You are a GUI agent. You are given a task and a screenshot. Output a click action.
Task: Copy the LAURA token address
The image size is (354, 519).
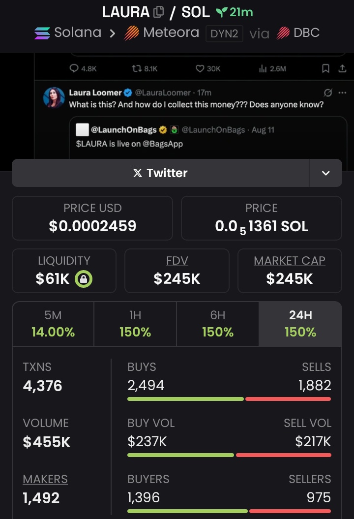click(x=158, y=12)
